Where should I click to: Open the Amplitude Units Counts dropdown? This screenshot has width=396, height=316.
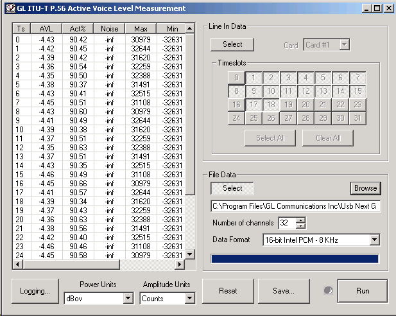click(x=189, y=298)
